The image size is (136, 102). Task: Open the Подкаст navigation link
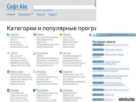coord(52,14)
